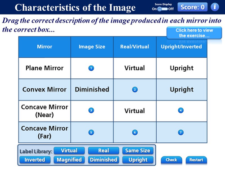The height and width of the screenshot is (169, 225).
Task: Select drop marker 7 in Concave Far row
Action: click(x=181, y=132)
